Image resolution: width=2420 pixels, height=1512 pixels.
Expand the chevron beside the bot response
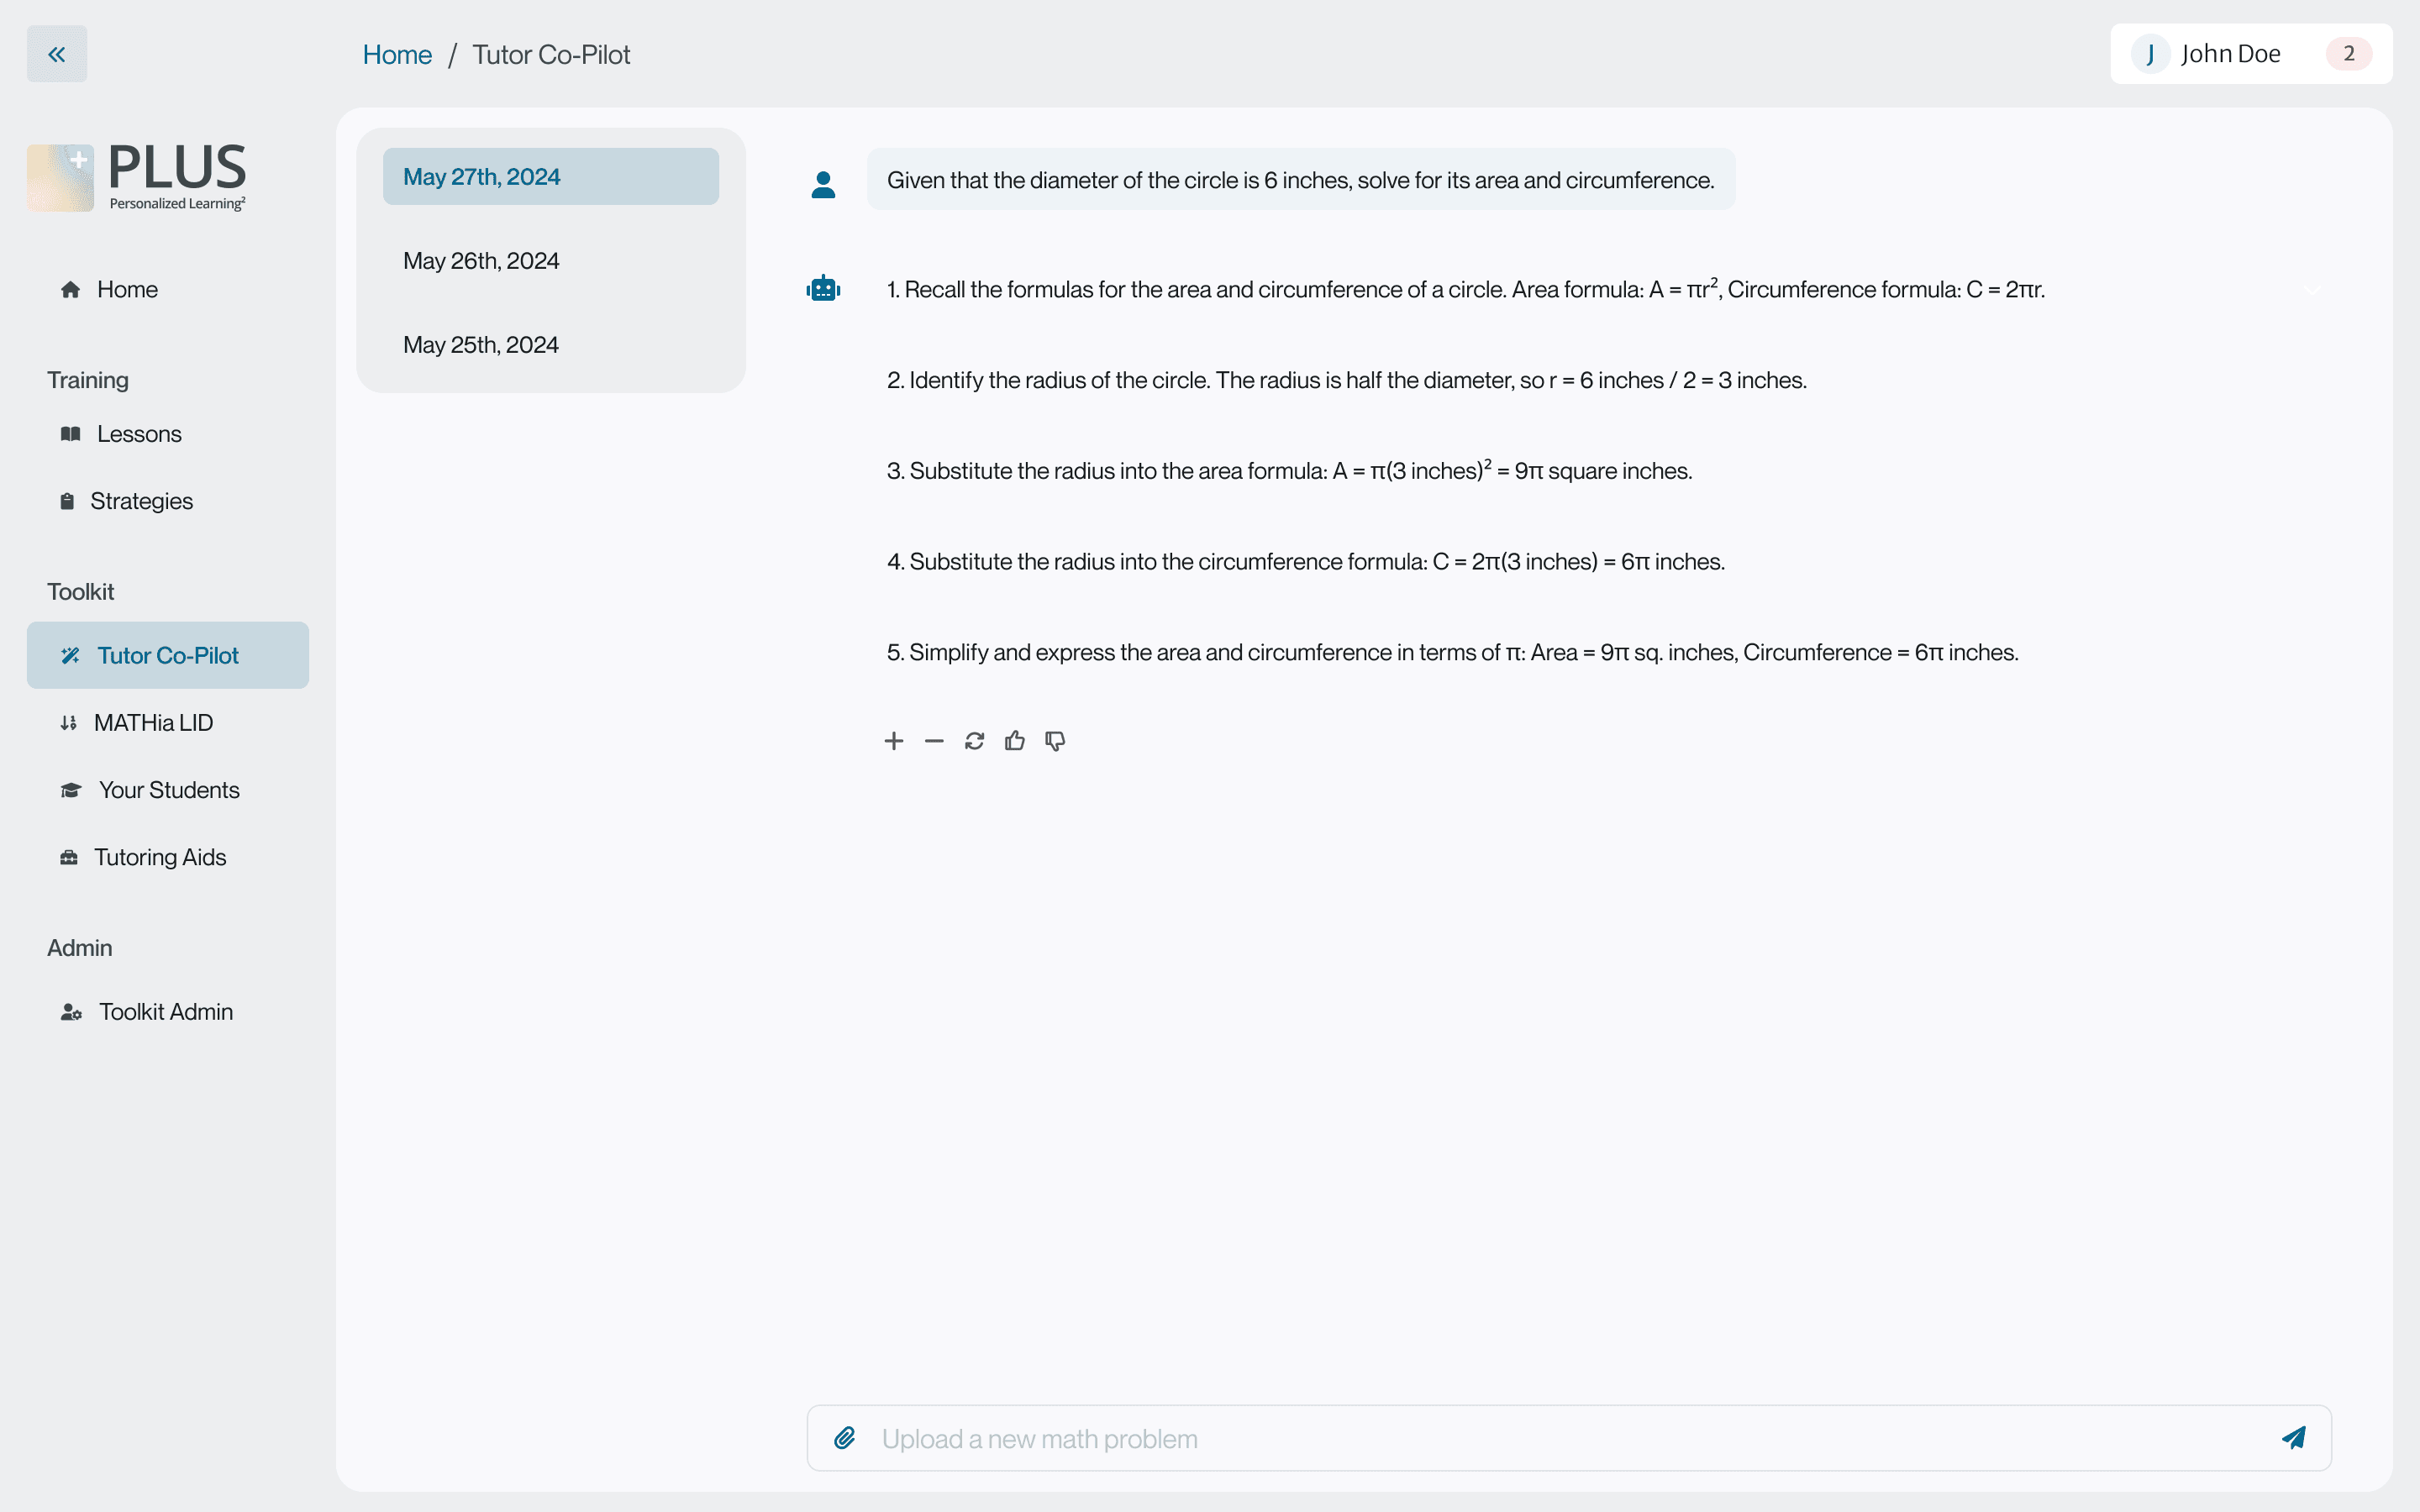click(x=2311, y=290)
